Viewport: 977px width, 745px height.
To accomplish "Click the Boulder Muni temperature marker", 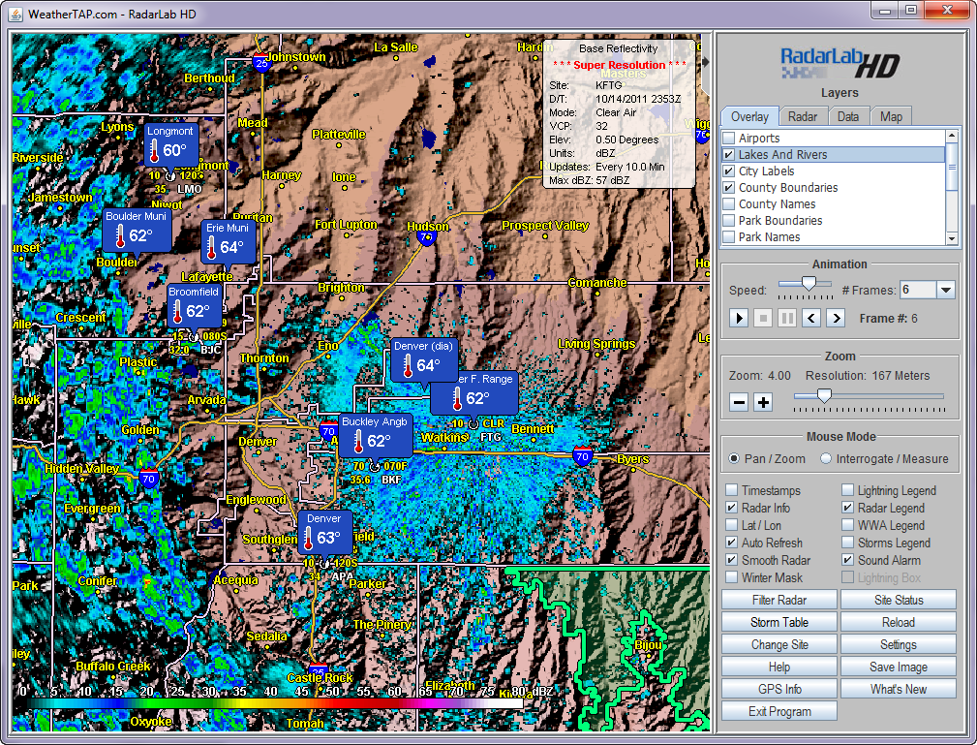I will coord(137,230).
